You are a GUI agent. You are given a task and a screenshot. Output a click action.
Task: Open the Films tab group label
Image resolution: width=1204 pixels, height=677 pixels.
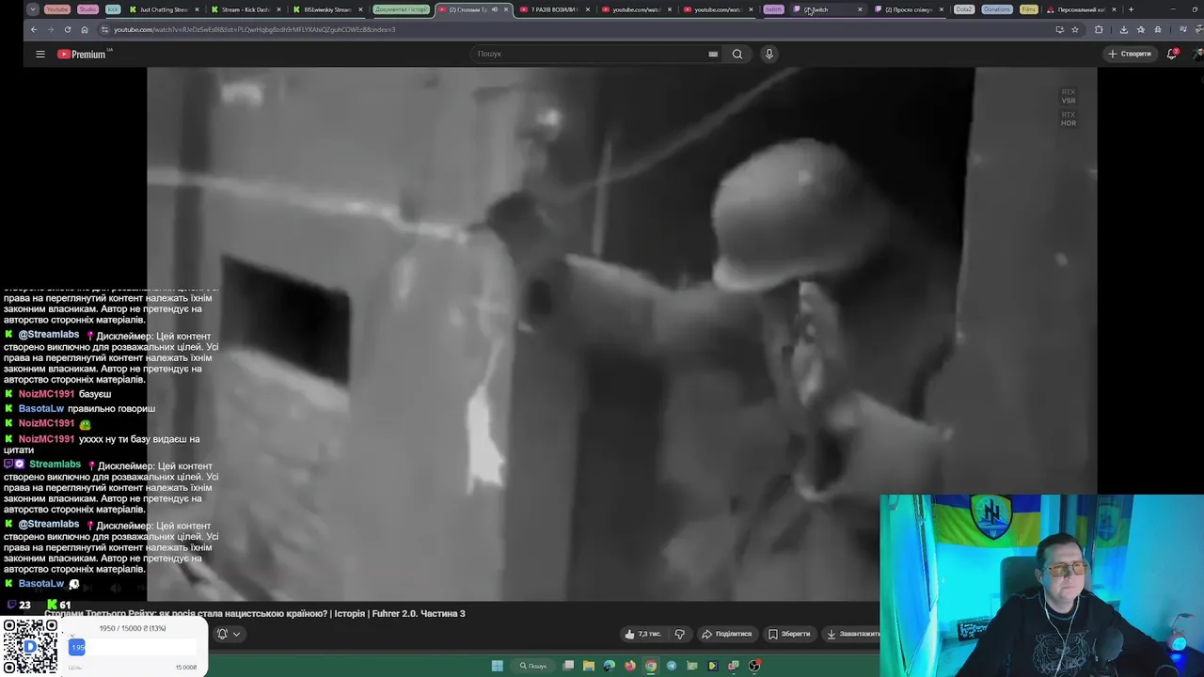[1029, 9]
